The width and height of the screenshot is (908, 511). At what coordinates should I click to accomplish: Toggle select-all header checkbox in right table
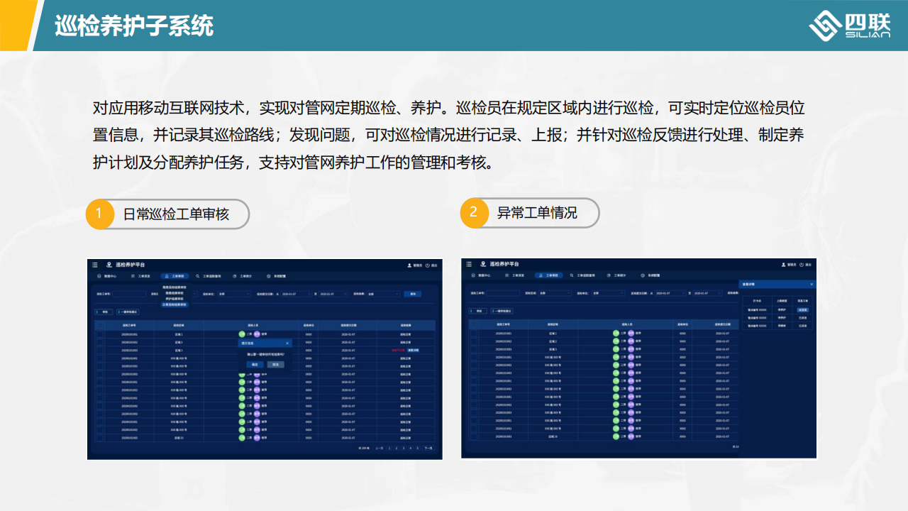click(x=474, y=324)
